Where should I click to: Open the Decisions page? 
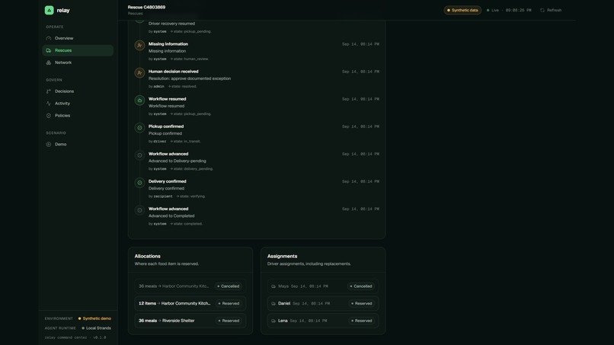click(78, 91)
